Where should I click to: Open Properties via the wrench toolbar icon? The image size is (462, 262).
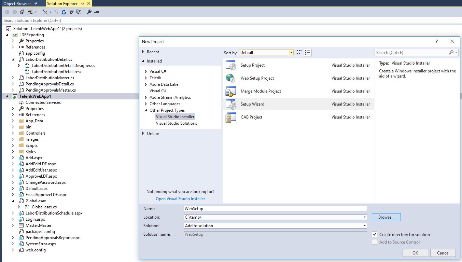89,12
